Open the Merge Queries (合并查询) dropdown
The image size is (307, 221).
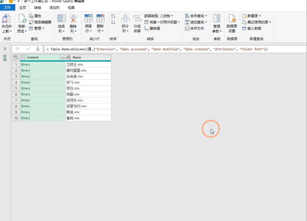pyautogui.click(x=196, y=16)
